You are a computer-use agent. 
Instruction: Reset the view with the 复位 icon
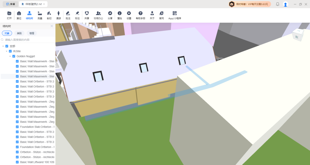coord(19,14)
